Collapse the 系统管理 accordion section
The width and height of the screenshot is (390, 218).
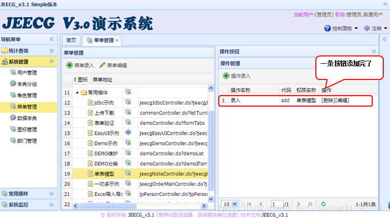tap(52, 62)
